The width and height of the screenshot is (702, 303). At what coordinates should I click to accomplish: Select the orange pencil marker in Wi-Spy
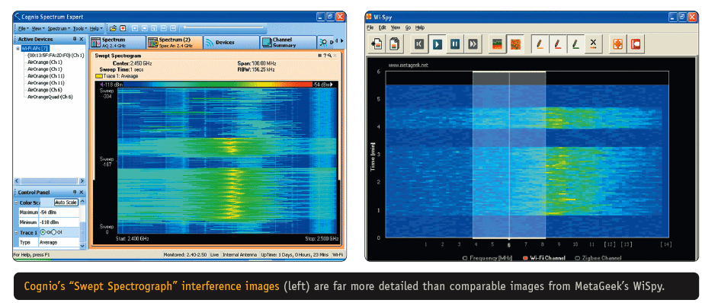point(540,44)
